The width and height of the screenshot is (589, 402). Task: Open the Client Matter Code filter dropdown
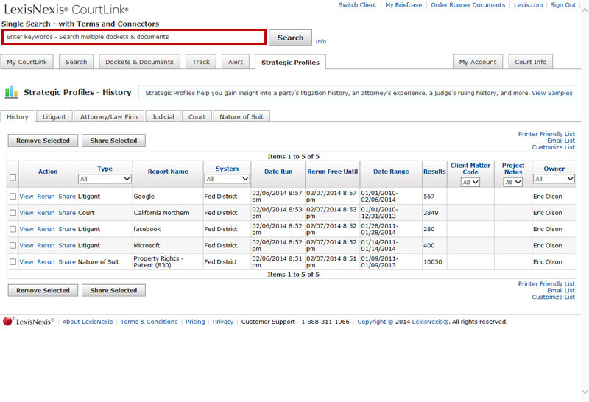[x=470, y=182]
